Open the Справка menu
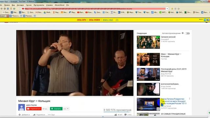The height and width of the screenshot is (118, 210). pos(50,5)
